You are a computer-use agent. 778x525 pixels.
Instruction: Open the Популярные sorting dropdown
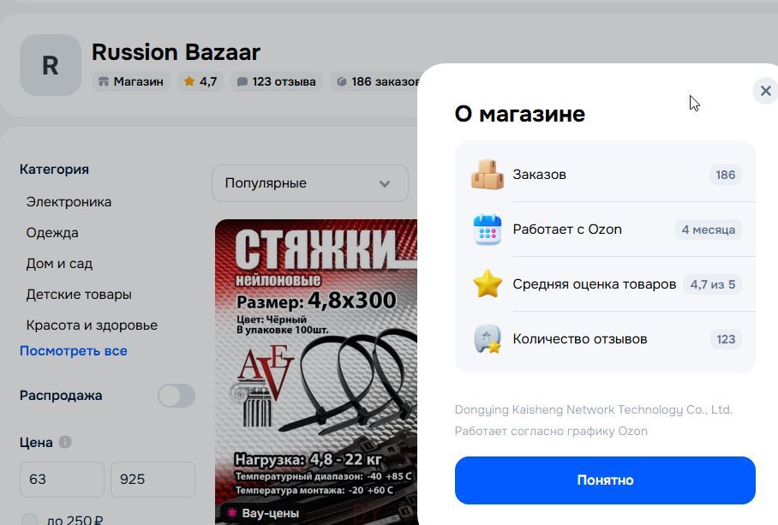click(310, 183)
